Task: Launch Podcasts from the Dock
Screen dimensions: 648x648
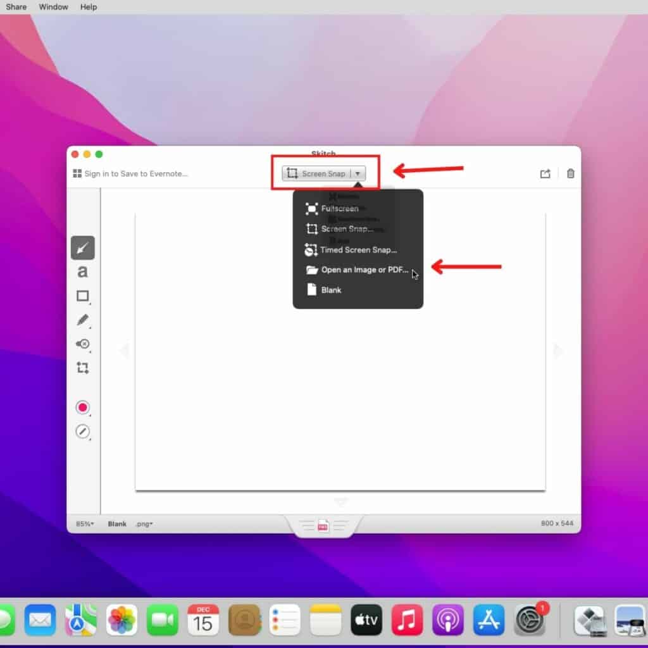Action: [448, 620]
